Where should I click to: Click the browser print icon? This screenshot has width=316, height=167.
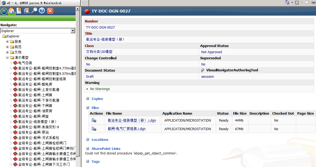click(313, 3)
